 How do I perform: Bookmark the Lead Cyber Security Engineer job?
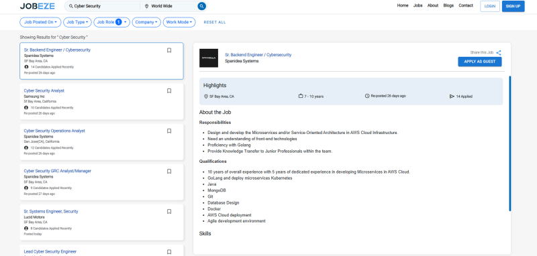coord(169,252)
